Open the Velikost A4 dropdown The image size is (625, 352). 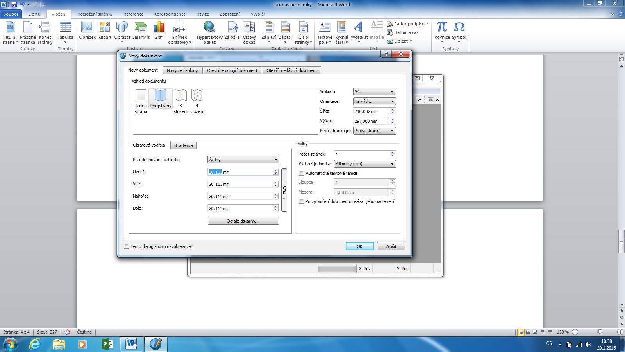374,92
